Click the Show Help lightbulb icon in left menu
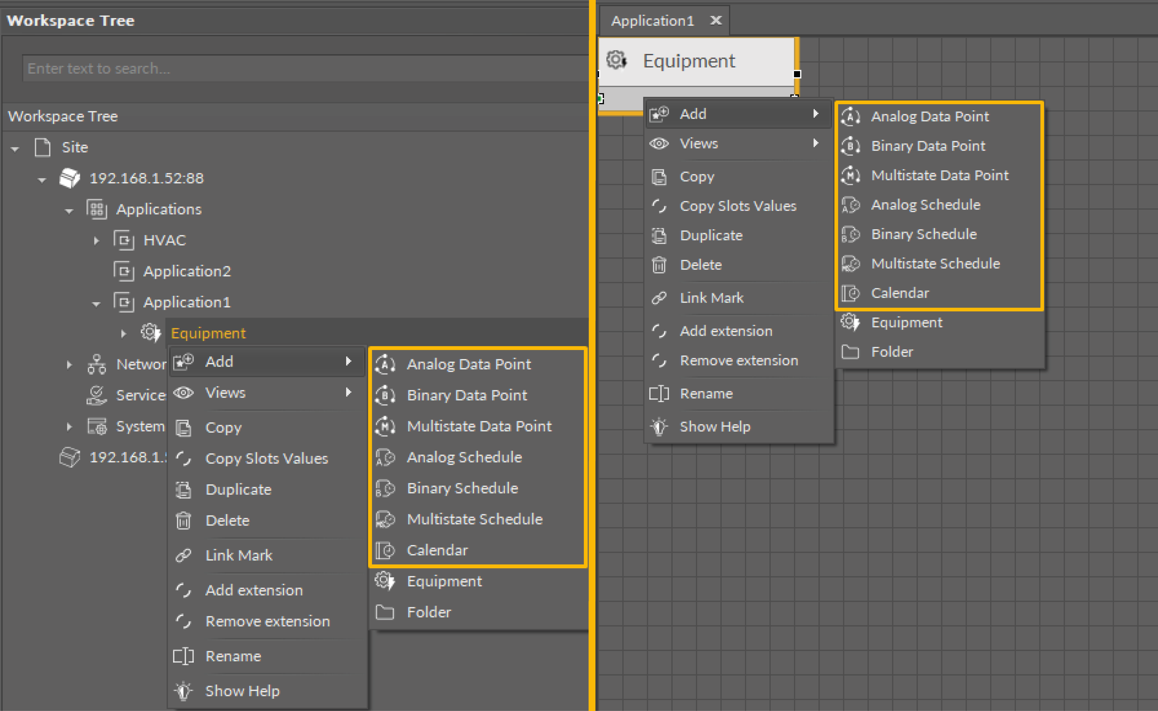 (183, 691)
